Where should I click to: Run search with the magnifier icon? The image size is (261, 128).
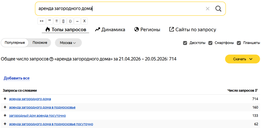[x=218, y=9]
